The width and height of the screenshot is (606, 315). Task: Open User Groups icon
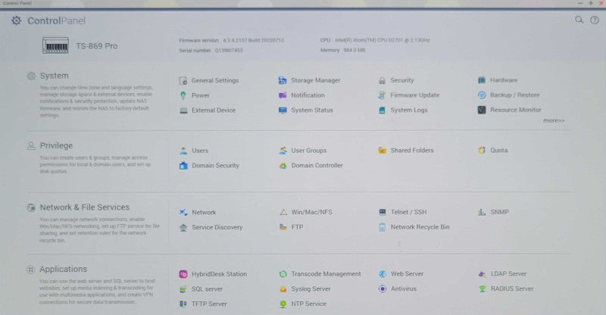coord(283,151)
